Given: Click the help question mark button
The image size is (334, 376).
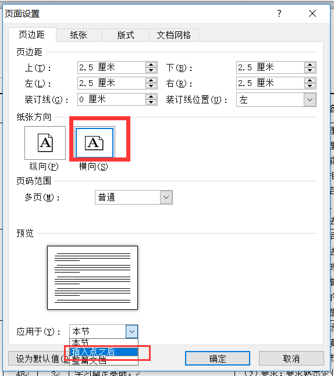Looking at the screenshot, I should [279, 13].
